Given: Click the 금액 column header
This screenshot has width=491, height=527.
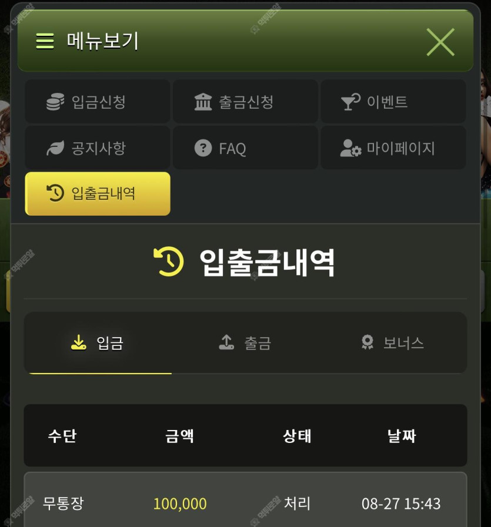Looking at the screenshot, I should coord(179,436).
